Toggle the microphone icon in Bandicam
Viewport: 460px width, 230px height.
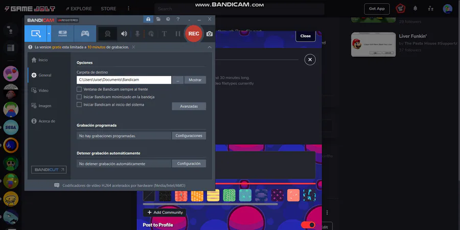tap(137, 34)
